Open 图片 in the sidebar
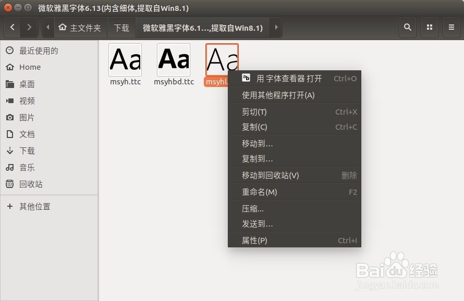Image resolution: width=464 pixels, height=301 pixels. (49, 117)
